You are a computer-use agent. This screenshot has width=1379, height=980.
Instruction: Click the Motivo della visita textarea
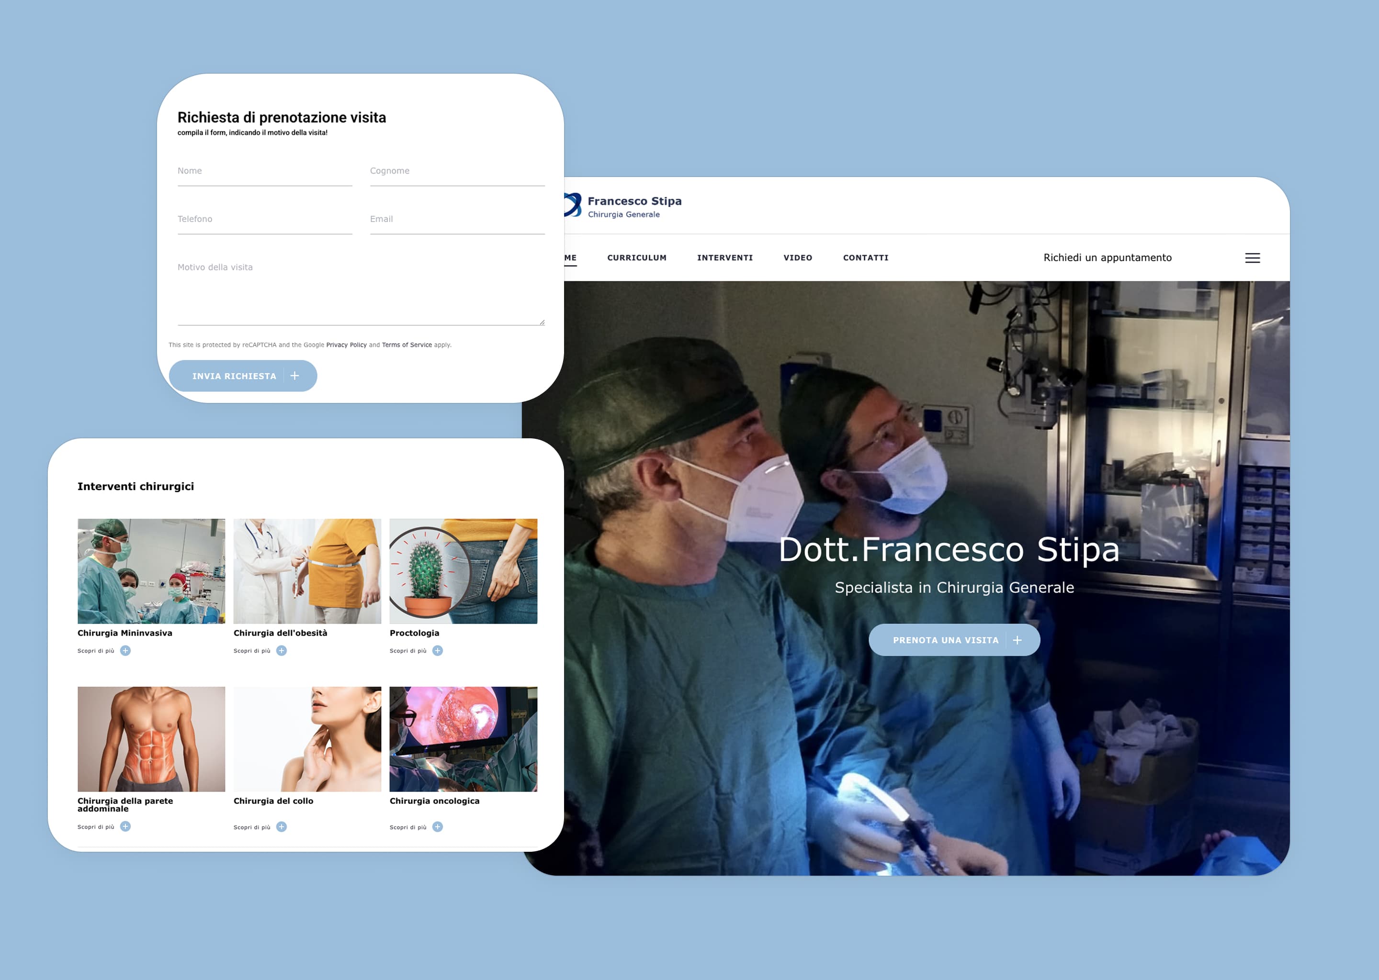tap(361, 292)
